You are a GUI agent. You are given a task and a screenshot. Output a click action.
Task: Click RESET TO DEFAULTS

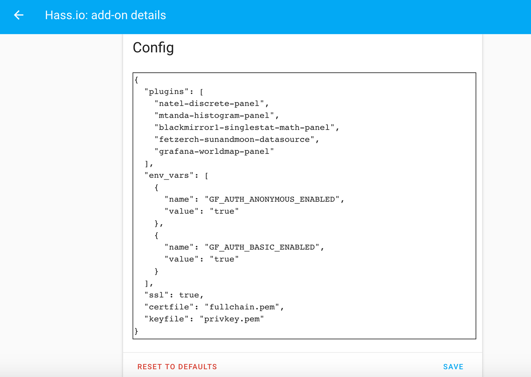[177, 367]
